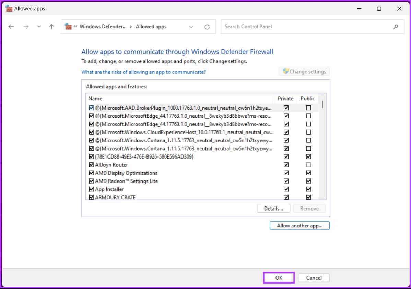
Task: Toggle ARMOURY CRATE name checkbox
Action: [91, 197]
